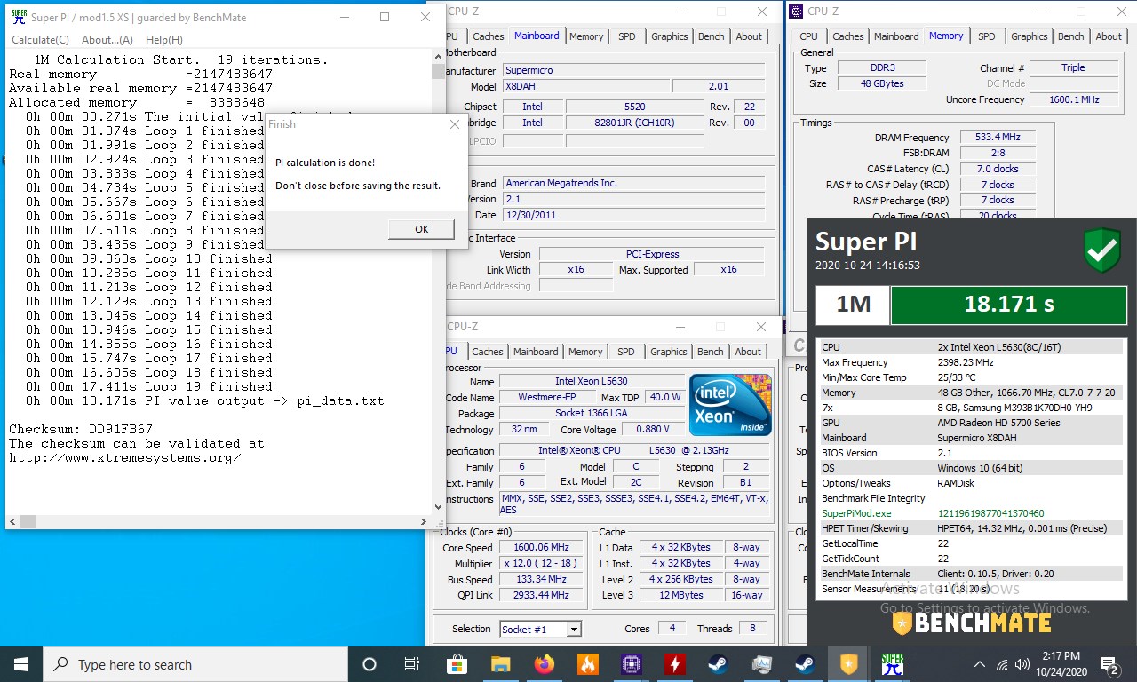This screenshot has height=682, width=1137.
Task: Click OK in the Finish dialog
Action: (x=422, y=229)
